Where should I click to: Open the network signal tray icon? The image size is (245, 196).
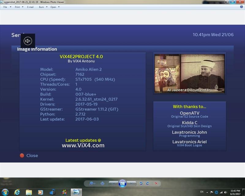[221, 192]
